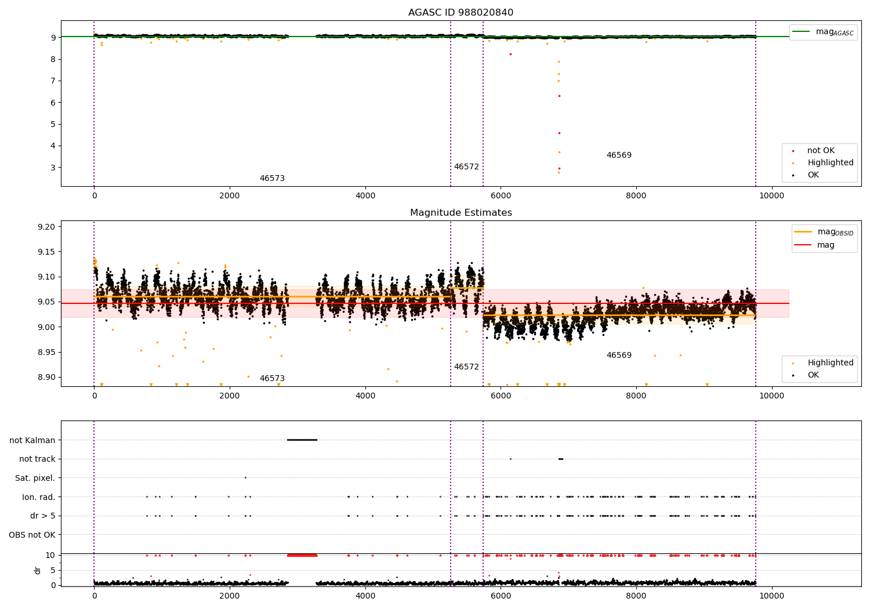Click y-axis tick '9.10' in Magnitude Estimates plot
The height and width of the screenshot is (609, 870).
[46, 277]
